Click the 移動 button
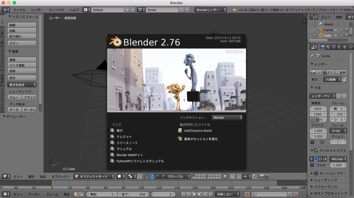 (x=22, y=25)
